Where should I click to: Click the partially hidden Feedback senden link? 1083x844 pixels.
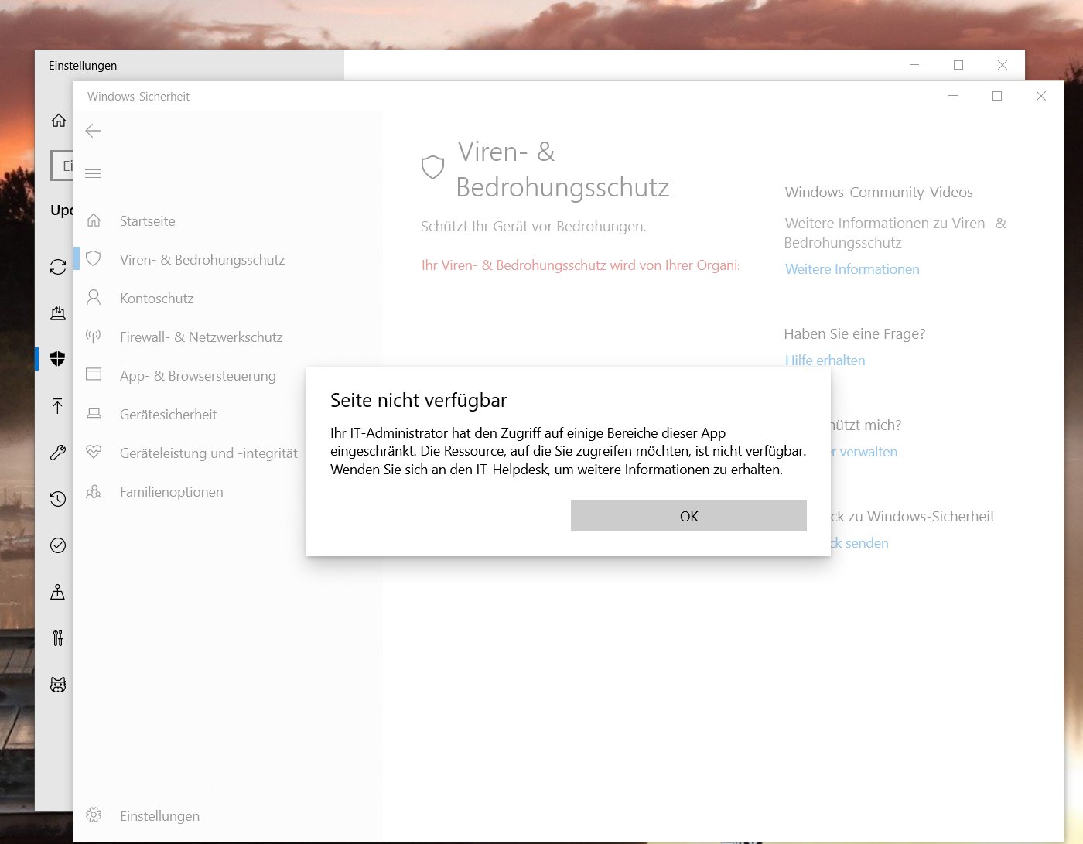tap(860, 543)
